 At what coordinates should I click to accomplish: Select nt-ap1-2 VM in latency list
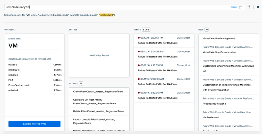[x=35, y=65]
